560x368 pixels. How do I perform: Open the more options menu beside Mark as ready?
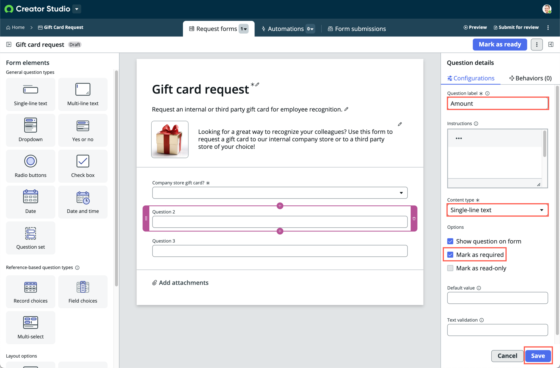point(537,44)
